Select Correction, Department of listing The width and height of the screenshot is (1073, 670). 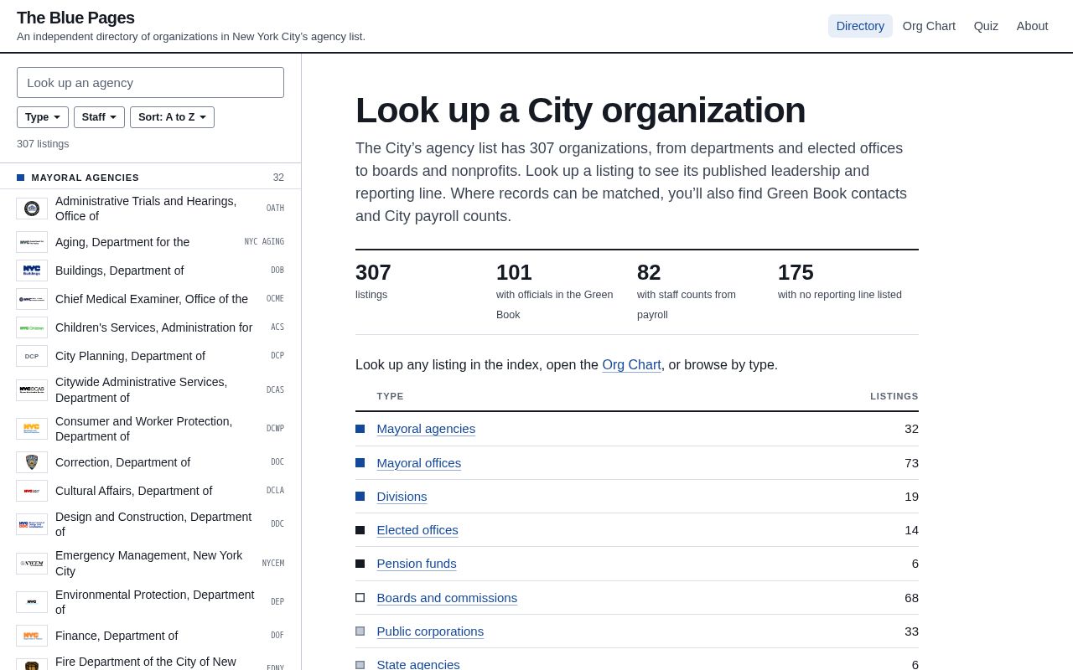coord(151,462)
